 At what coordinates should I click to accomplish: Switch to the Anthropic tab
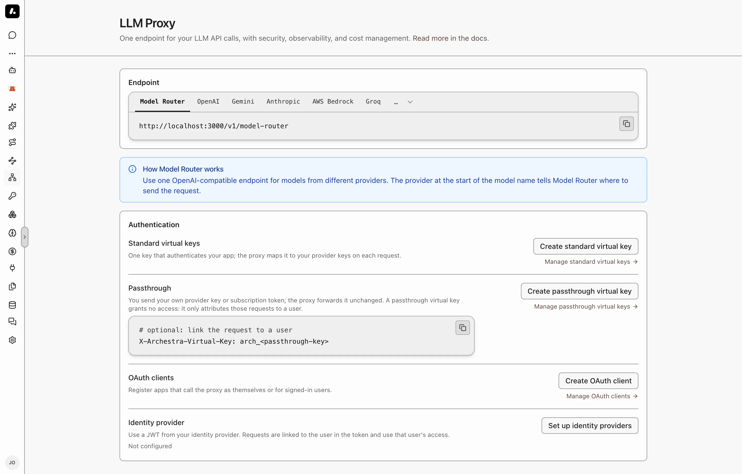(x=283, y=102)
